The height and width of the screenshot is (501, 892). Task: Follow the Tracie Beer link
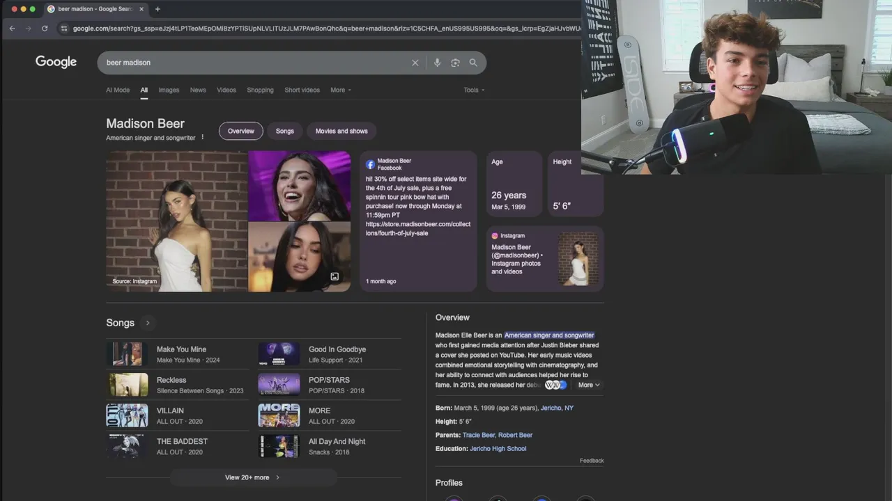[479, 435]
